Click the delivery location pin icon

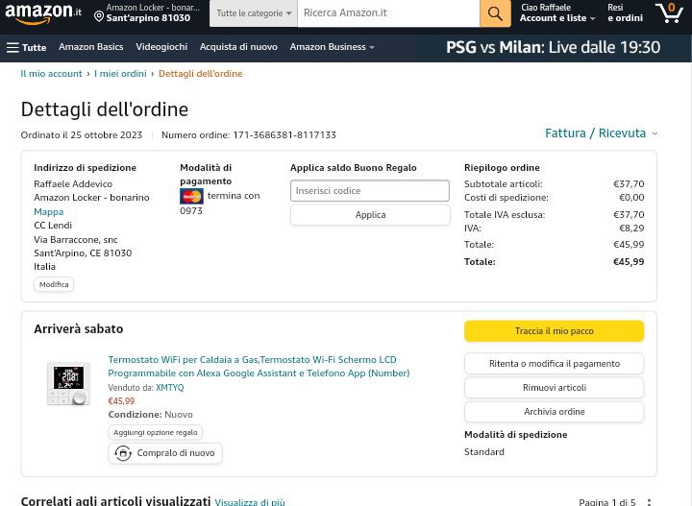[99, 16]
